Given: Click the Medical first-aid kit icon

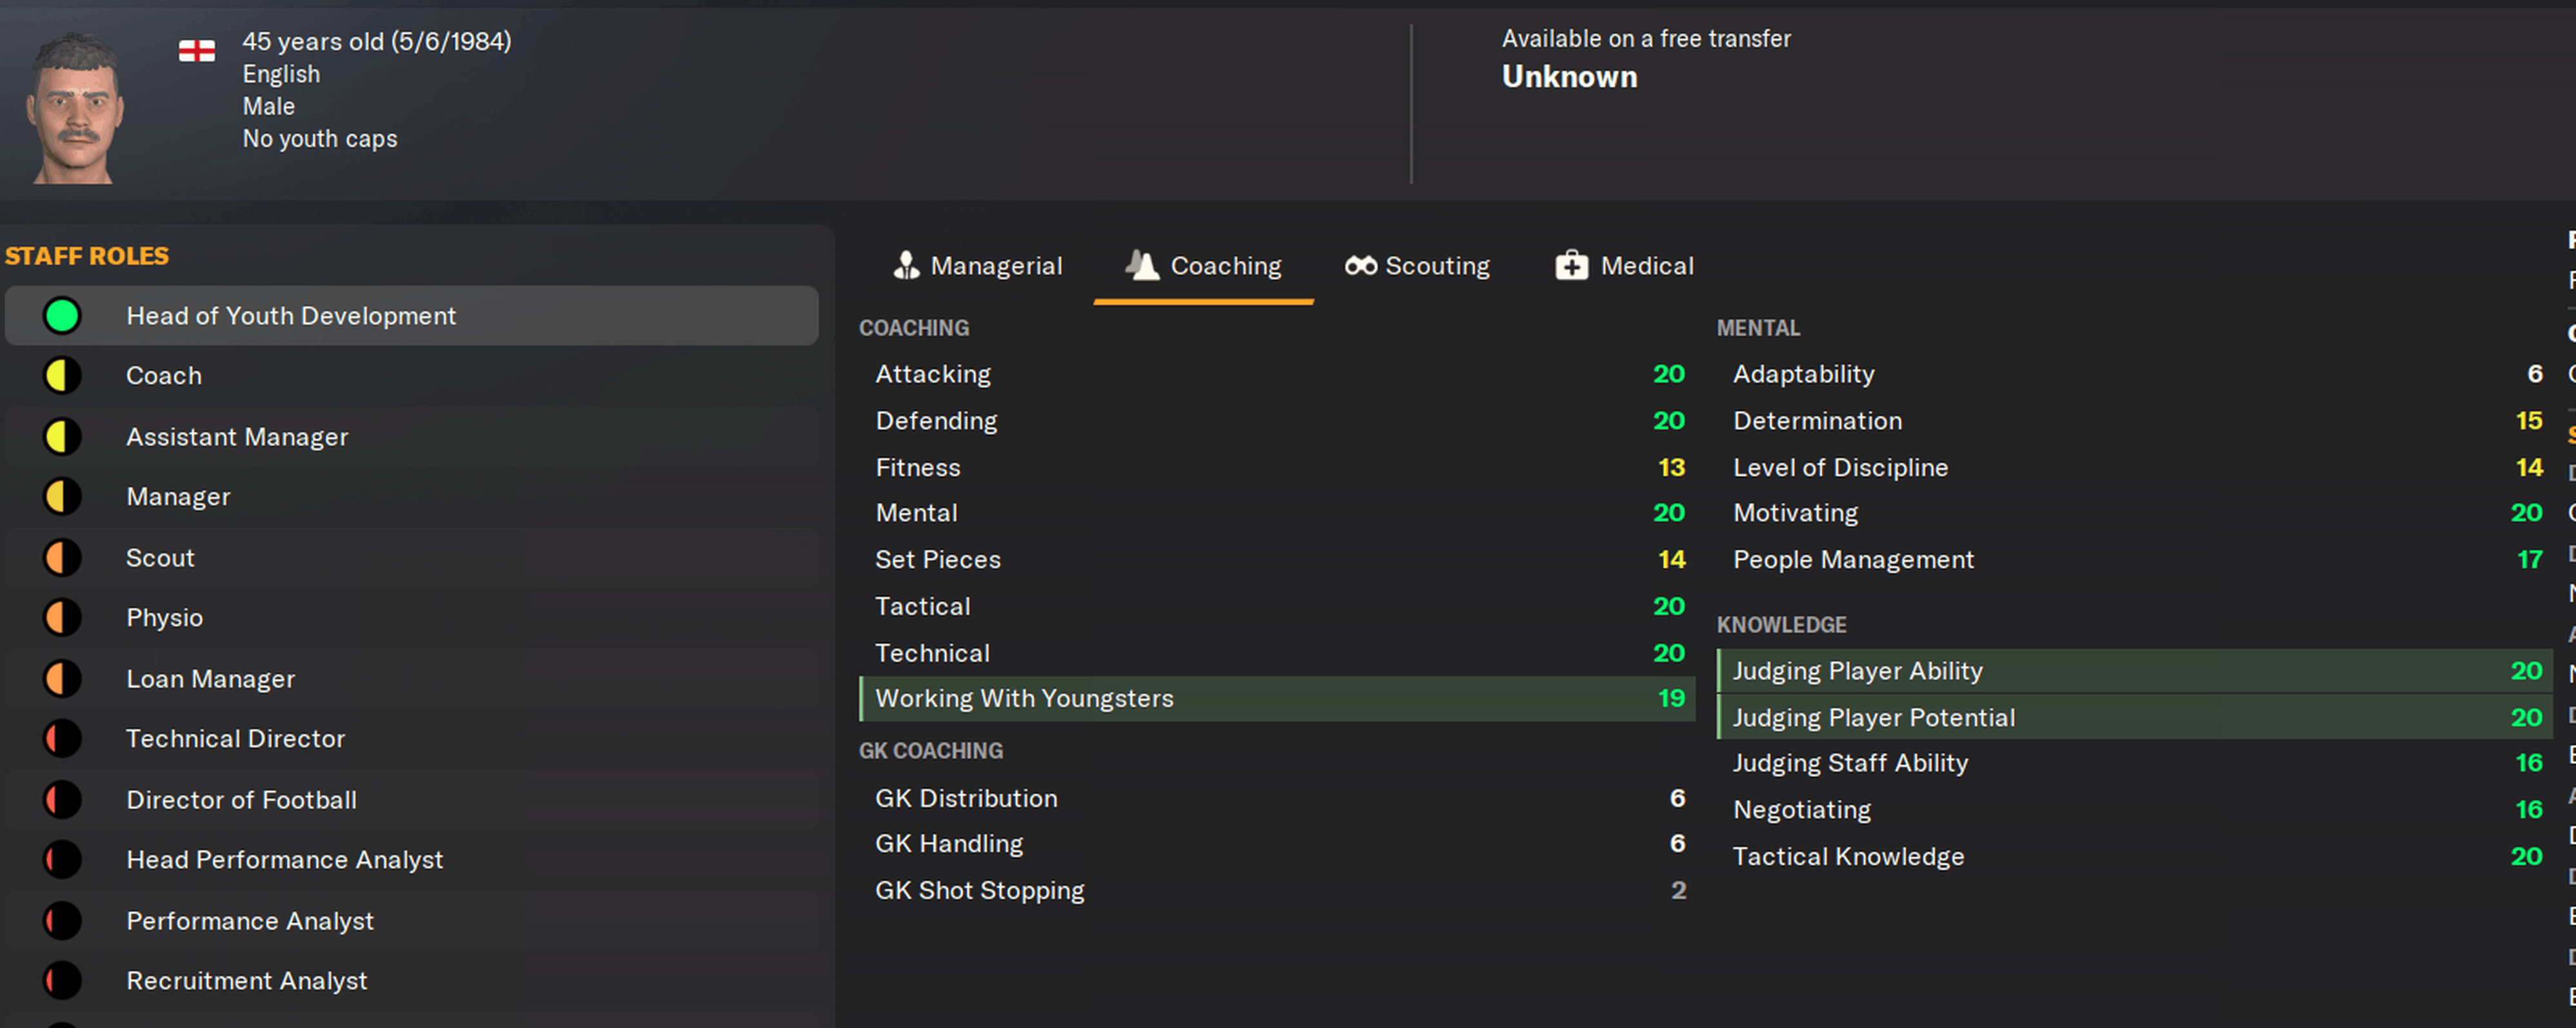Looking at the screenshot, I should click(1571, 266).
